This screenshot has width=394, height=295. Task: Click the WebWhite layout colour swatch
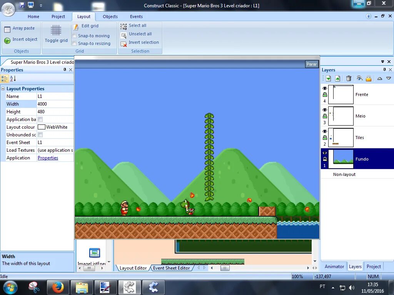click(x=41, y=127)
